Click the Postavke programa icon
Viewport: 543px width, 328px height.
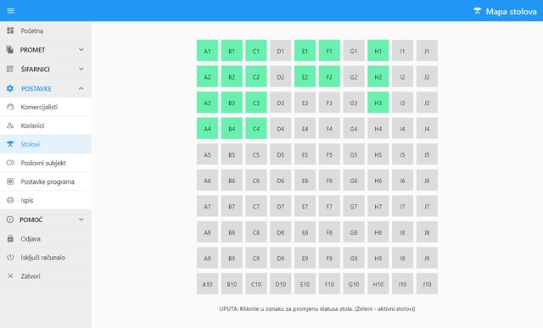tap(10, 181)
